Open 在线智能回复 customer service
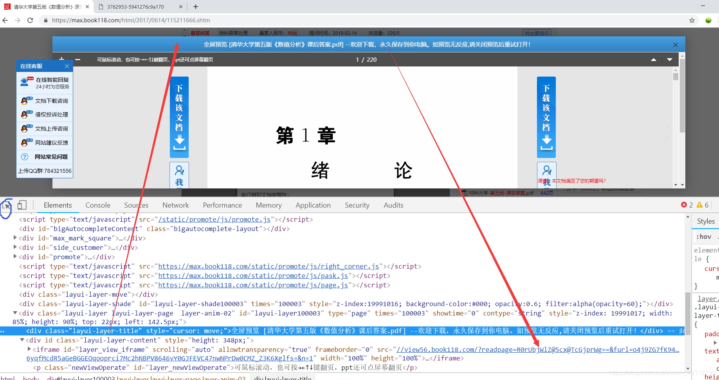 click(45, 83)
